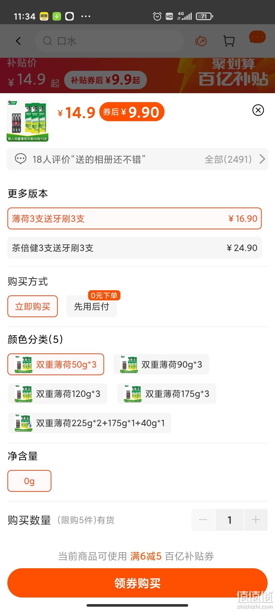Tap the search field with 口水
The width and height of the screenshot is (275, 611).
[109, 41]
